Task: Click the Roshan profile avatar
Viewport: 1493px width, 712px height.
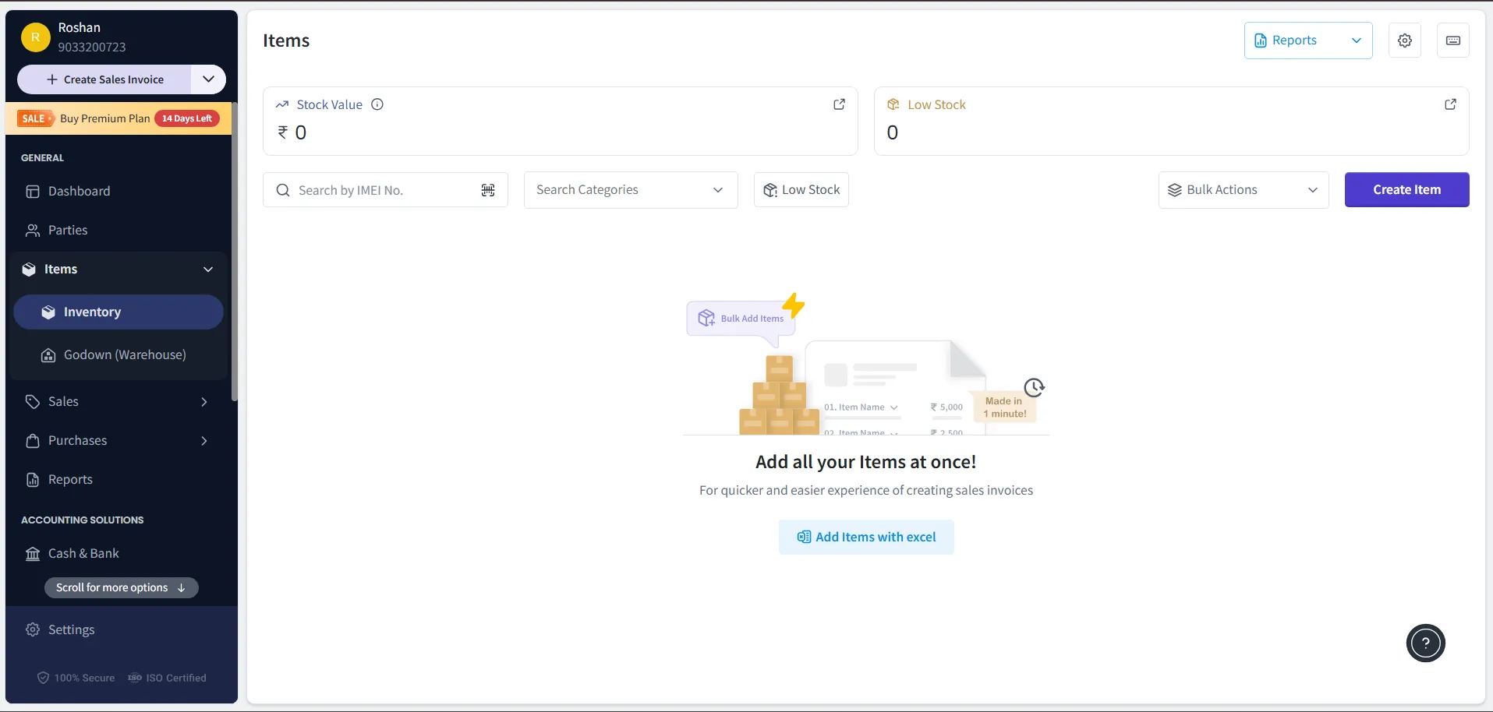Action: coord(35,37)
